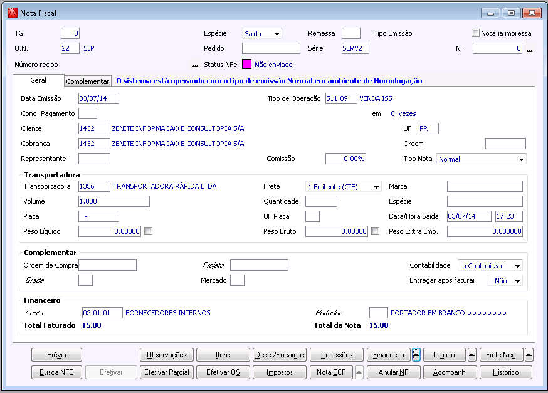Viewport: 548px width, 393px height.
Task: Click the Itens button
Action: coord(223,355)
